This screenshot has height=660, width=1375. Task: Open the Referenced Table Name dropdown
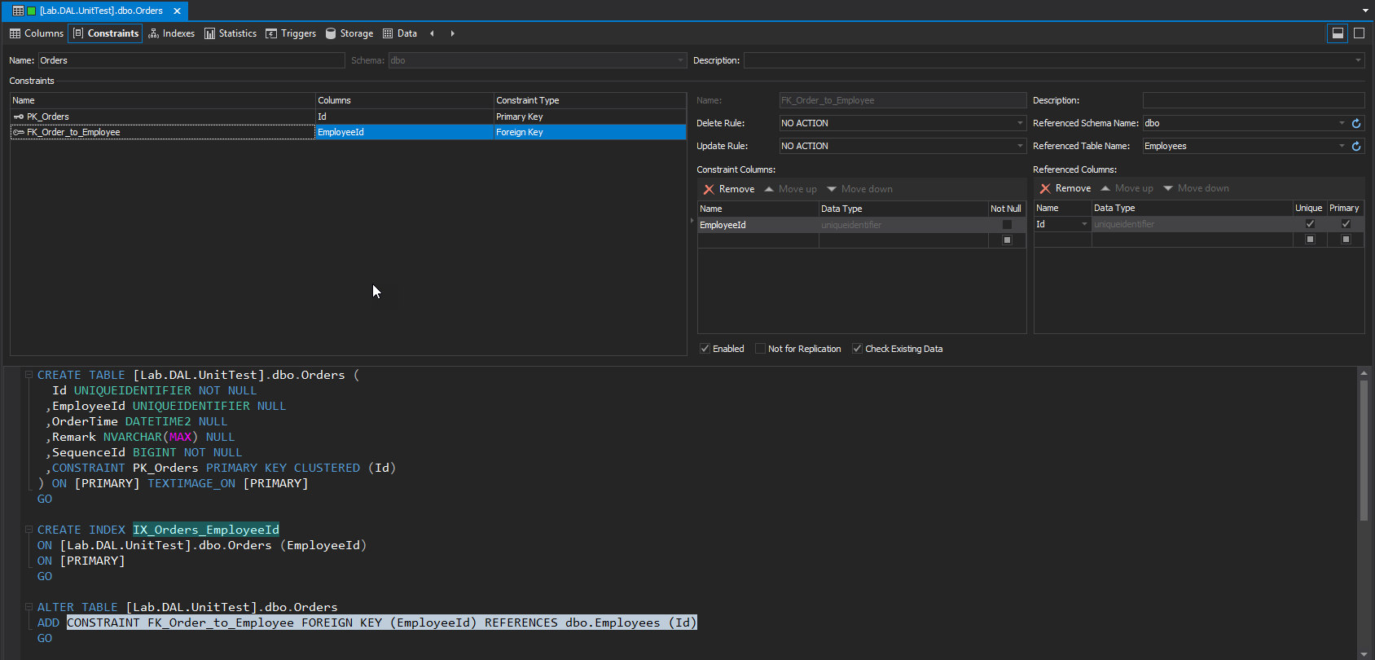1342,146
